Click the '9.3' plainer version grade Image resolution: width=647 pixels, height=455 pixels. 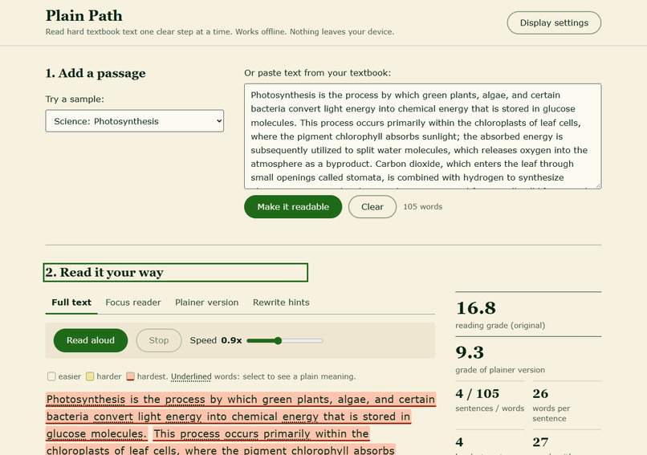point(470,353)
